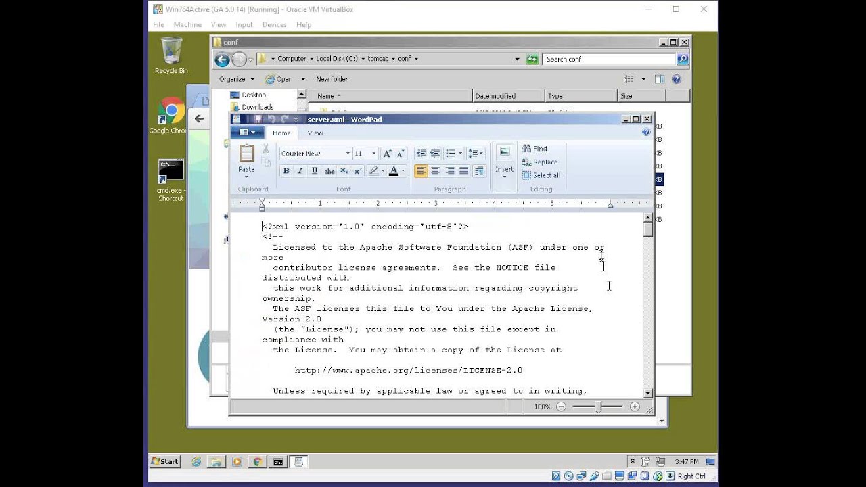Click the search magnifier in Explorer
866x487 pixels.
pyautogui.click(x=682, y=59)
